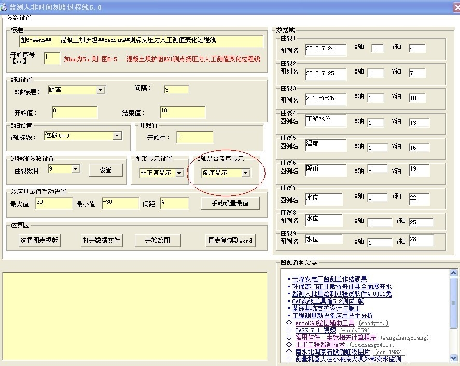Click 曲线3 图例名 field with 2010-7-26
Image resolution: width=460 pixels, height=366 pixels.
tap(326, 100)
